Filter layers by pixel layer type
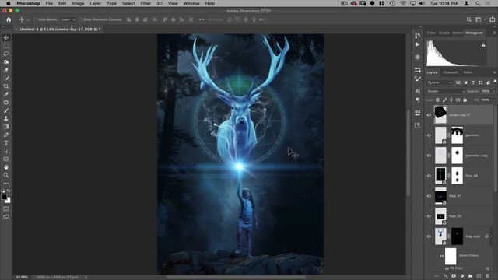Screen dimensions: 498x280 pos(458,82)
